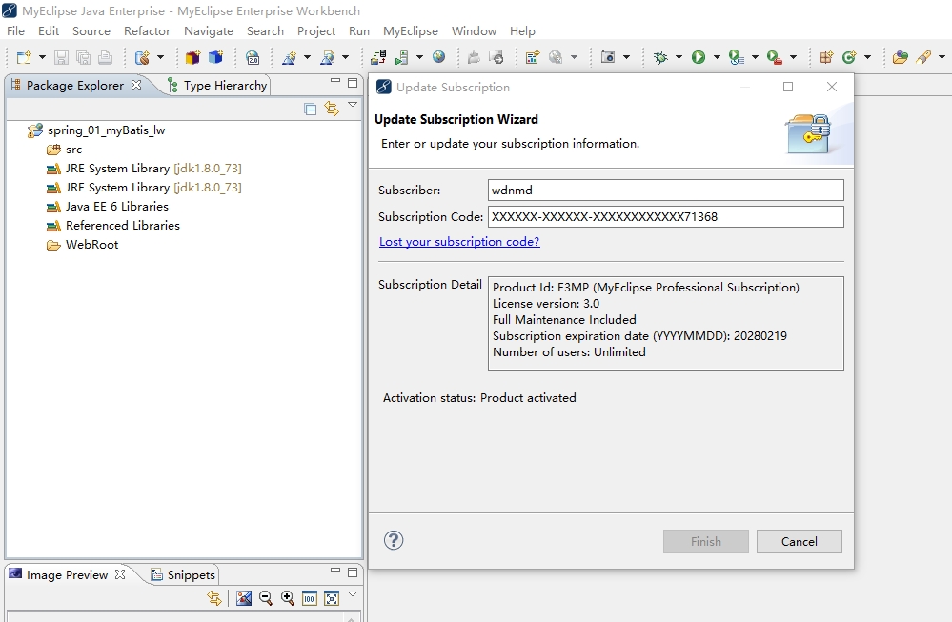This screenshot has width=952, height=622.
Task: Open the New wizard dropdown arrow
Action: point(42,58)
